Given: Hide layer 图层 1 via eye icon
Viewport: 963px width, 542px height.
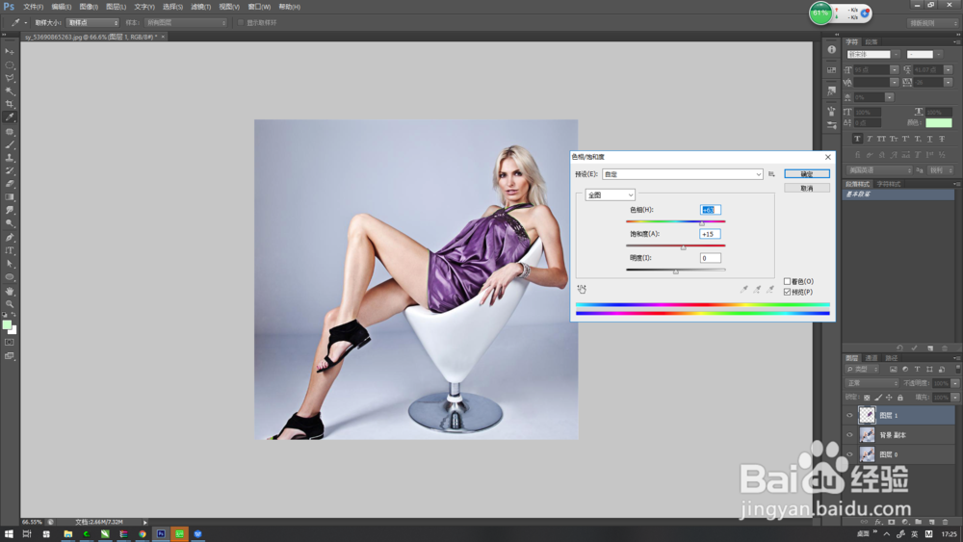Looking at the screenshot, I should click(x=850, y=416).
